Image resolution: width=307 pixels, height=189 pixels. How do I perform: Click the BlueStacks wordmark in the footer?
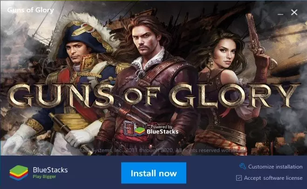pos(50,170)
